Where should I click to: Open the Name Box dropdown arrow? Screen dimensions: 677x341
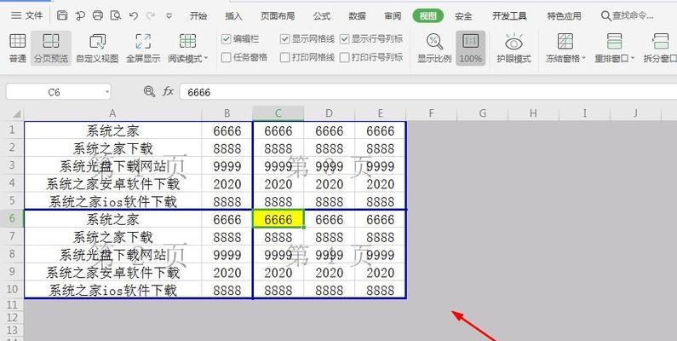tap(106, 92)
